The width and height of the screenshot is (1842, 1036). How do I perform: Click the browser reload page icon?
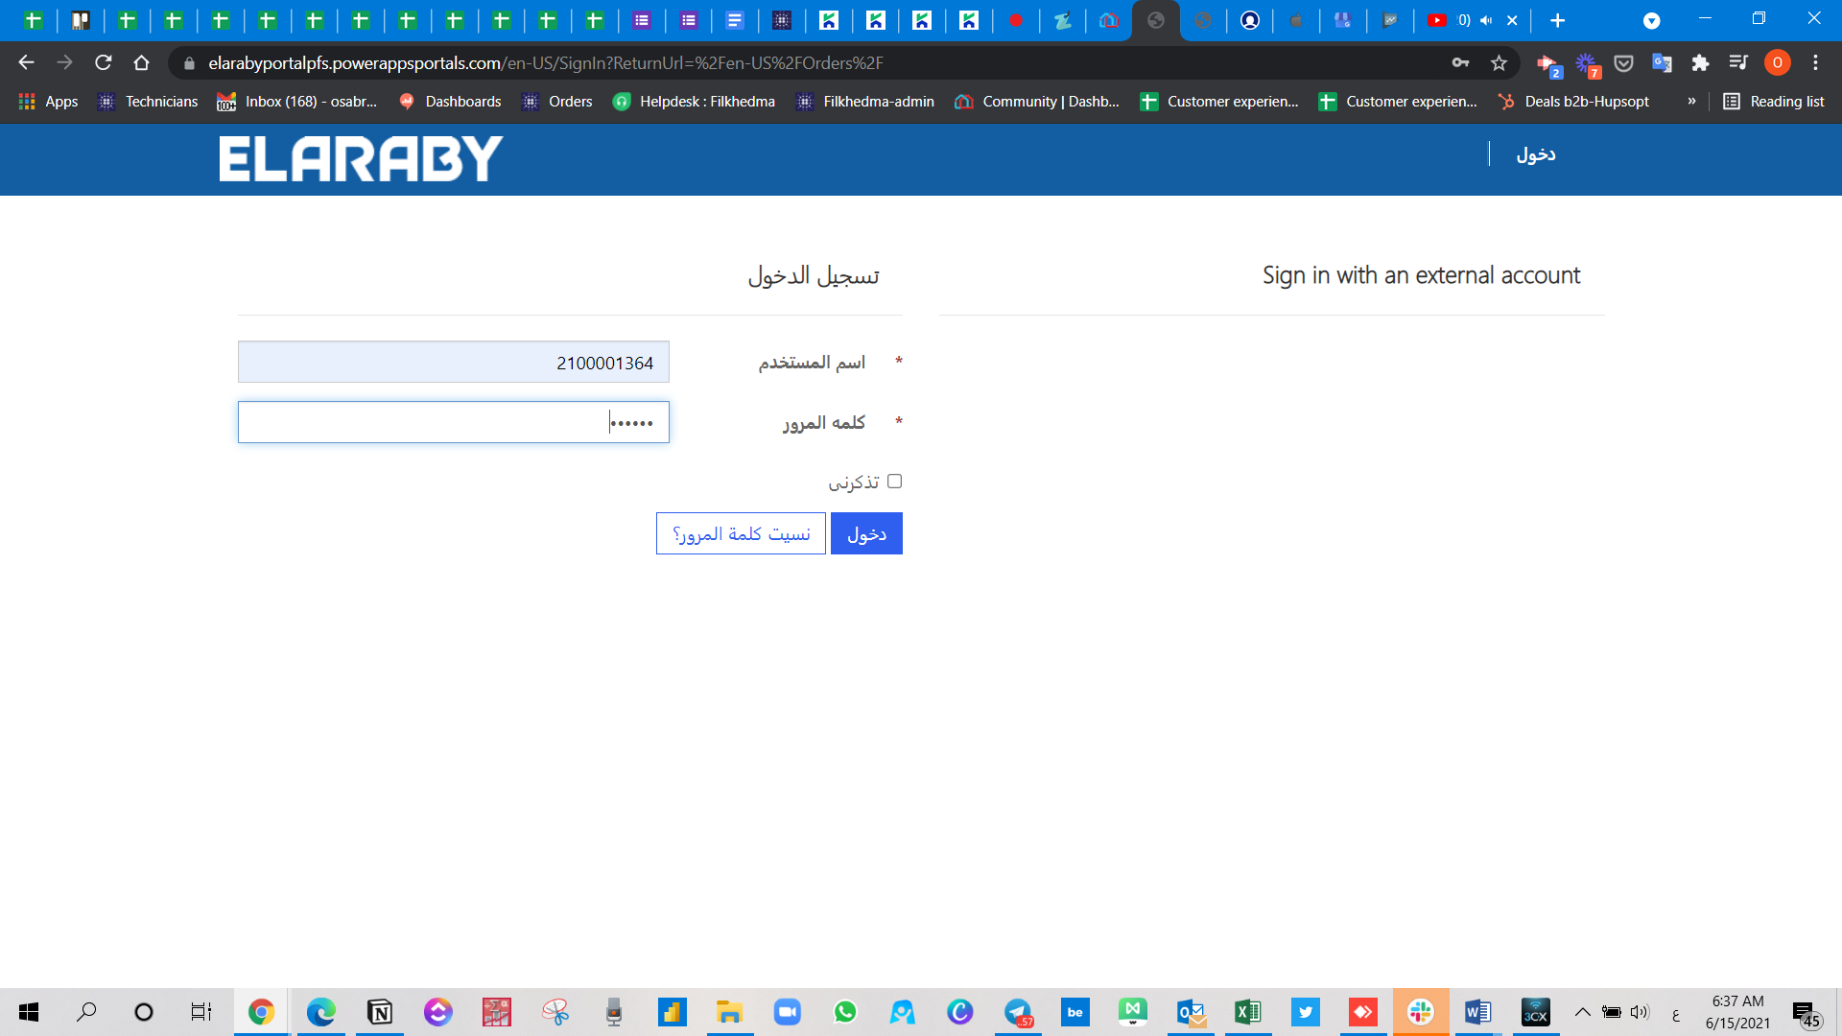click(104, 63)
